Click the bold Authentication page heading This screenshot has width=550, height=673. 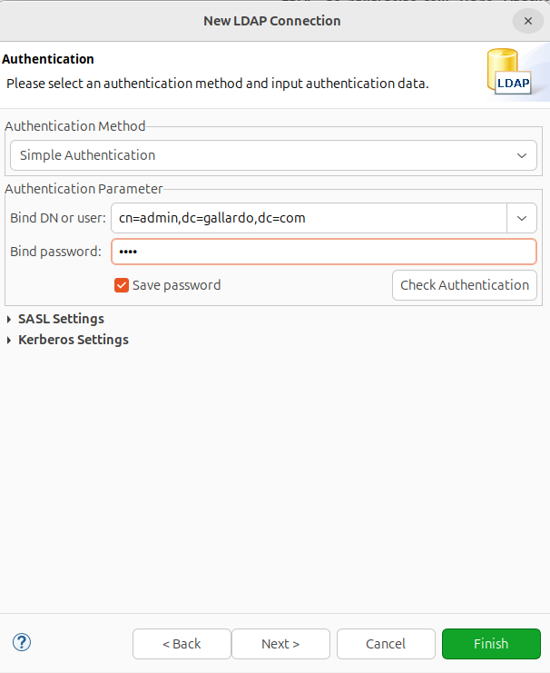tap(48, 59)
